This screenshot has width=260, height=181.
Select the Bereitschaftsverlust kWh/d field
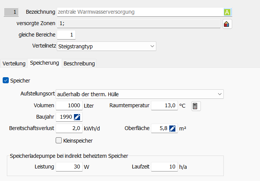(69, 128)
